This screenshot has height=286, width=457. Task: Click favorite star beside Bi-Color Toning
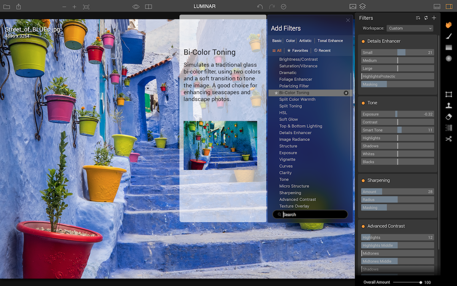276,93
